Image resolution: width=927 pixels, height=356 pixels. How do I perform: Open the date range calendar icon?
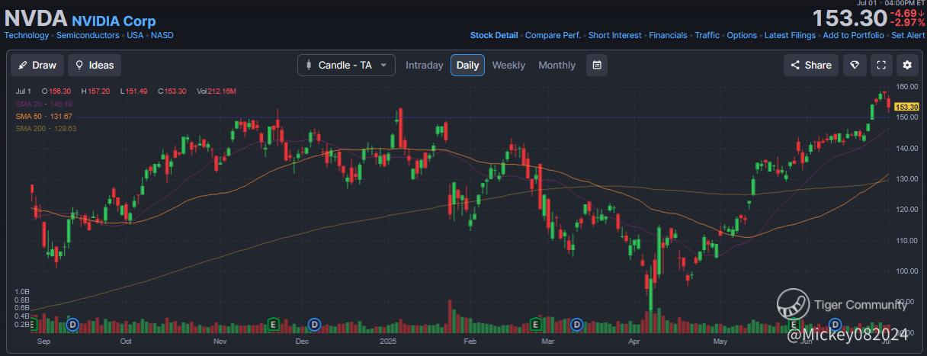pyautogui.click(x=597, y=65)
